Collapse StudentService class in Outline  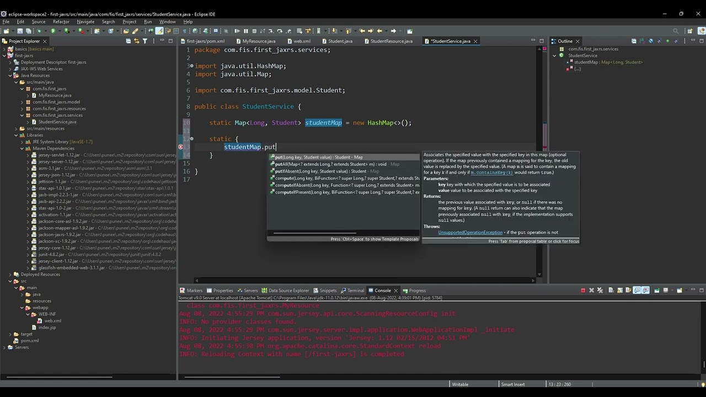coord(554,56)
